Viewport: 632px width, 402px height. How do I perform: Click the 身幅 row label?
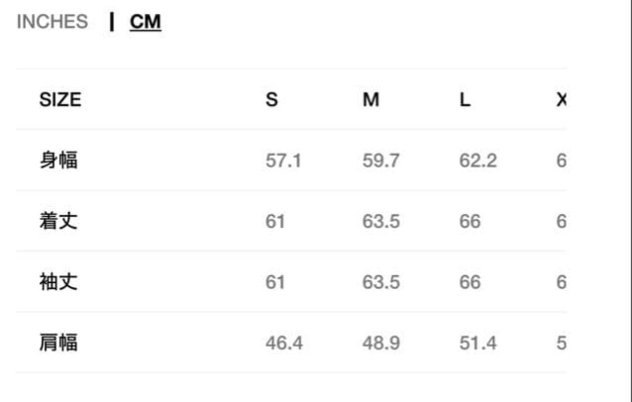59,161
